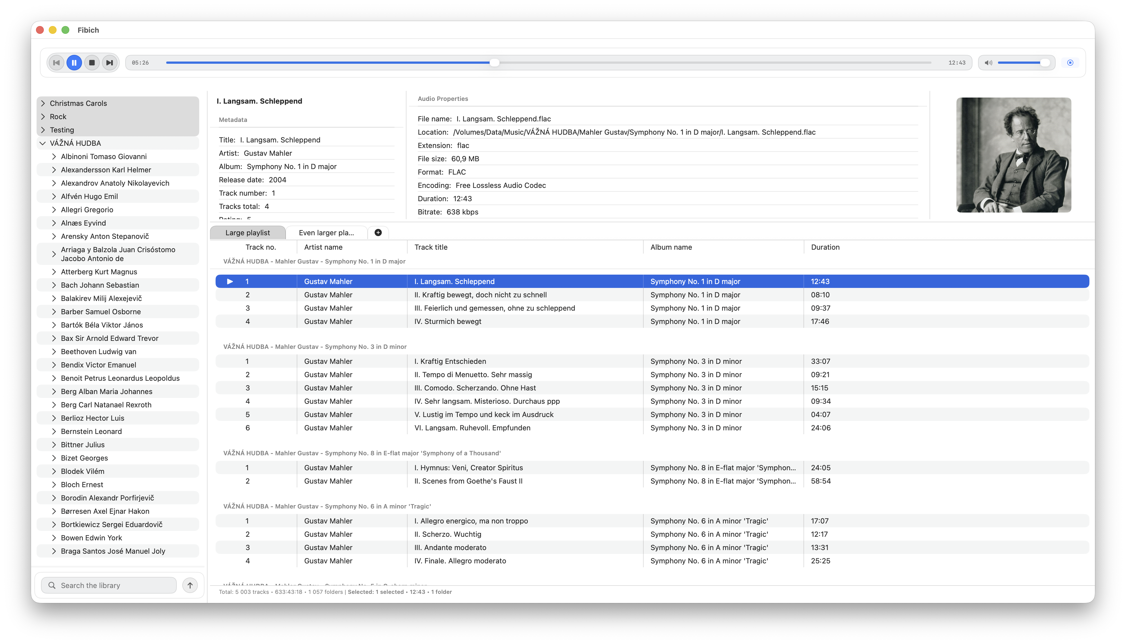Expand Borodin Alexandr Porfirjevič folder

click(54, 498)
